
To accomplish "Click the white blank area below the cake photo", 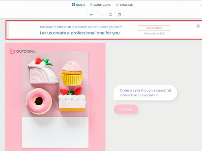I will [x=55, y=132].
